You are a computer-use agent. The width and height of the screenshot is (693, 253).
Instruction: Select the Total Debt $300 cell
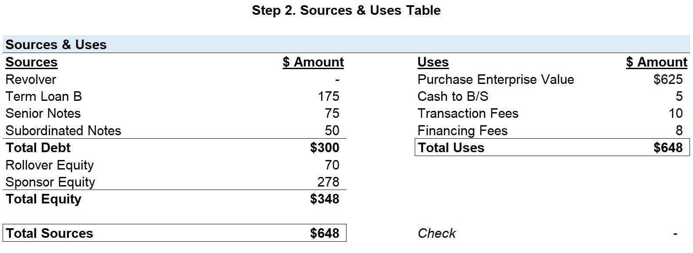point(325,148)
